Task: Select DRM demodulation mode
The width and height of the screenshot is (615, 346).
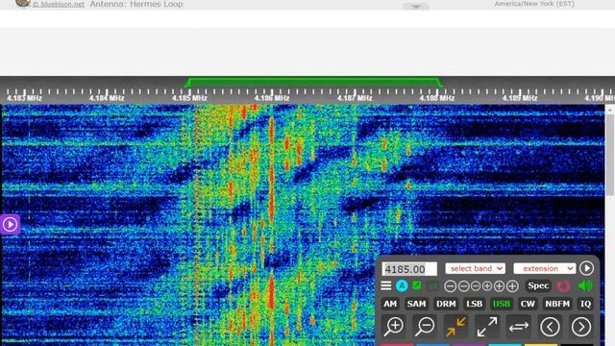Action: pos(446,304)
